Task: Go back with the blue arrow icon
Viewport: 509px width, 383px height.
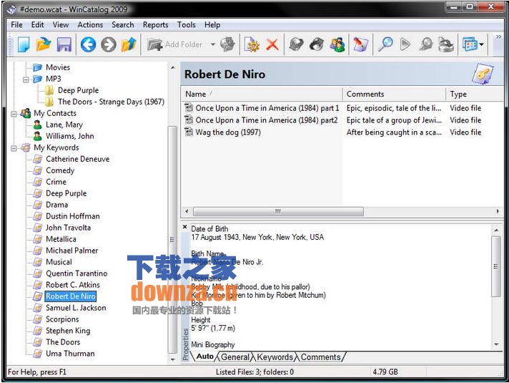Action: 89,44
